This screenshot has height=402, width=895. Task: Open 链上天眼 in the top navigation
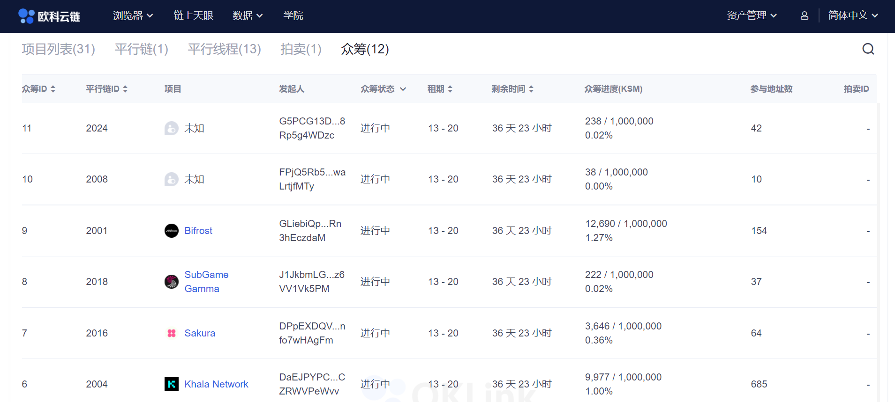tap(193, 16)
